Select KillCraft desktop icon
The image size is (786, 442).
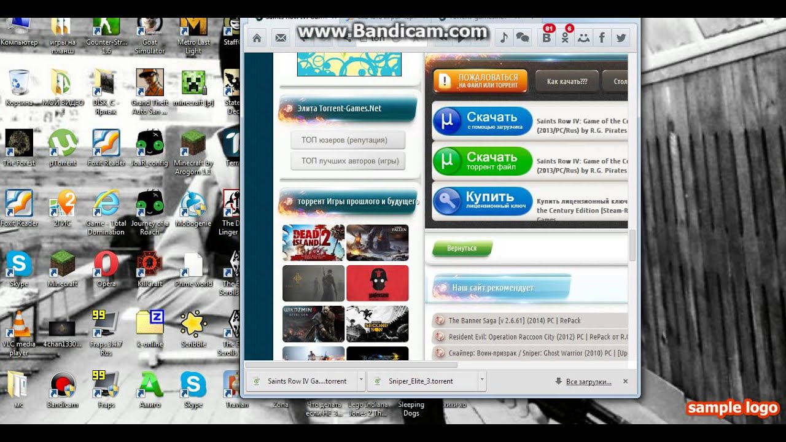(x=150, y=268)
